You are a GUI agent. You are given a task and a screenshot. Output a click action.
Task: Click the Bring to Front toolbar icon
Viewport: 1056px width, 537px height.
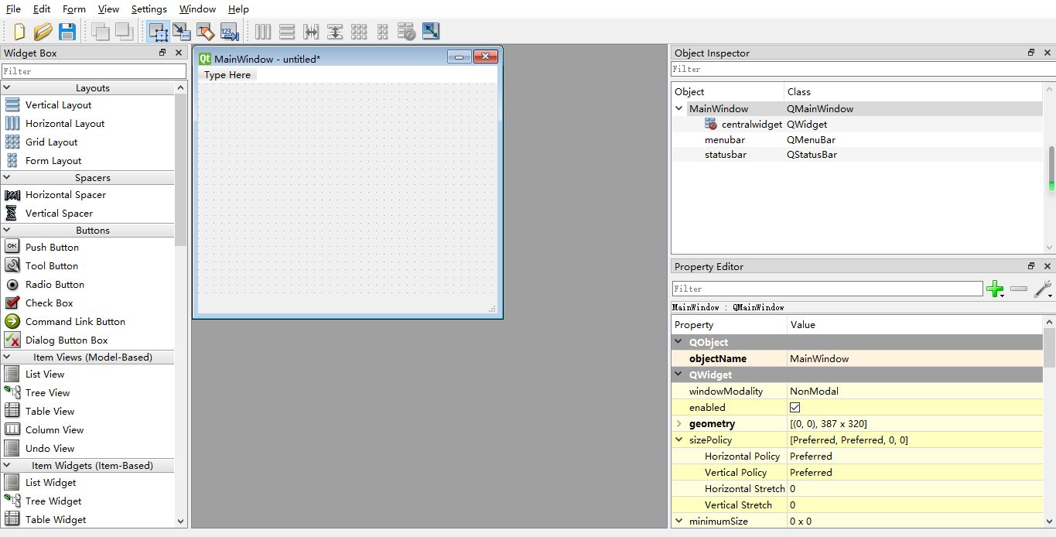124,32
